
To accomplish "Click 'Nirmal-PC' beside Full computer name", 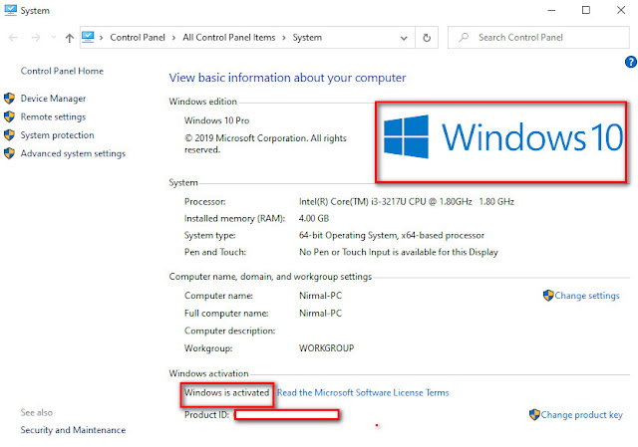I will click(321, 314).
